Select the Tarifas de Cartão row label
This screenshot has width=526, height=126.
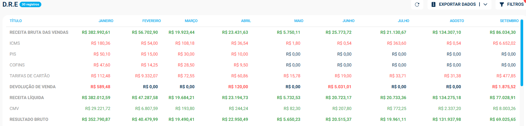30,76
